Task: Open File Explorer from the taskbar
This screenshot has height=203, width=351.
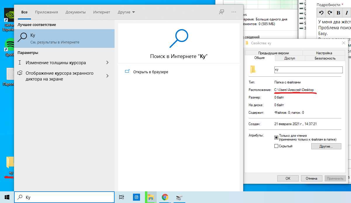Action: pyautogui.click(x=151, y=197)
